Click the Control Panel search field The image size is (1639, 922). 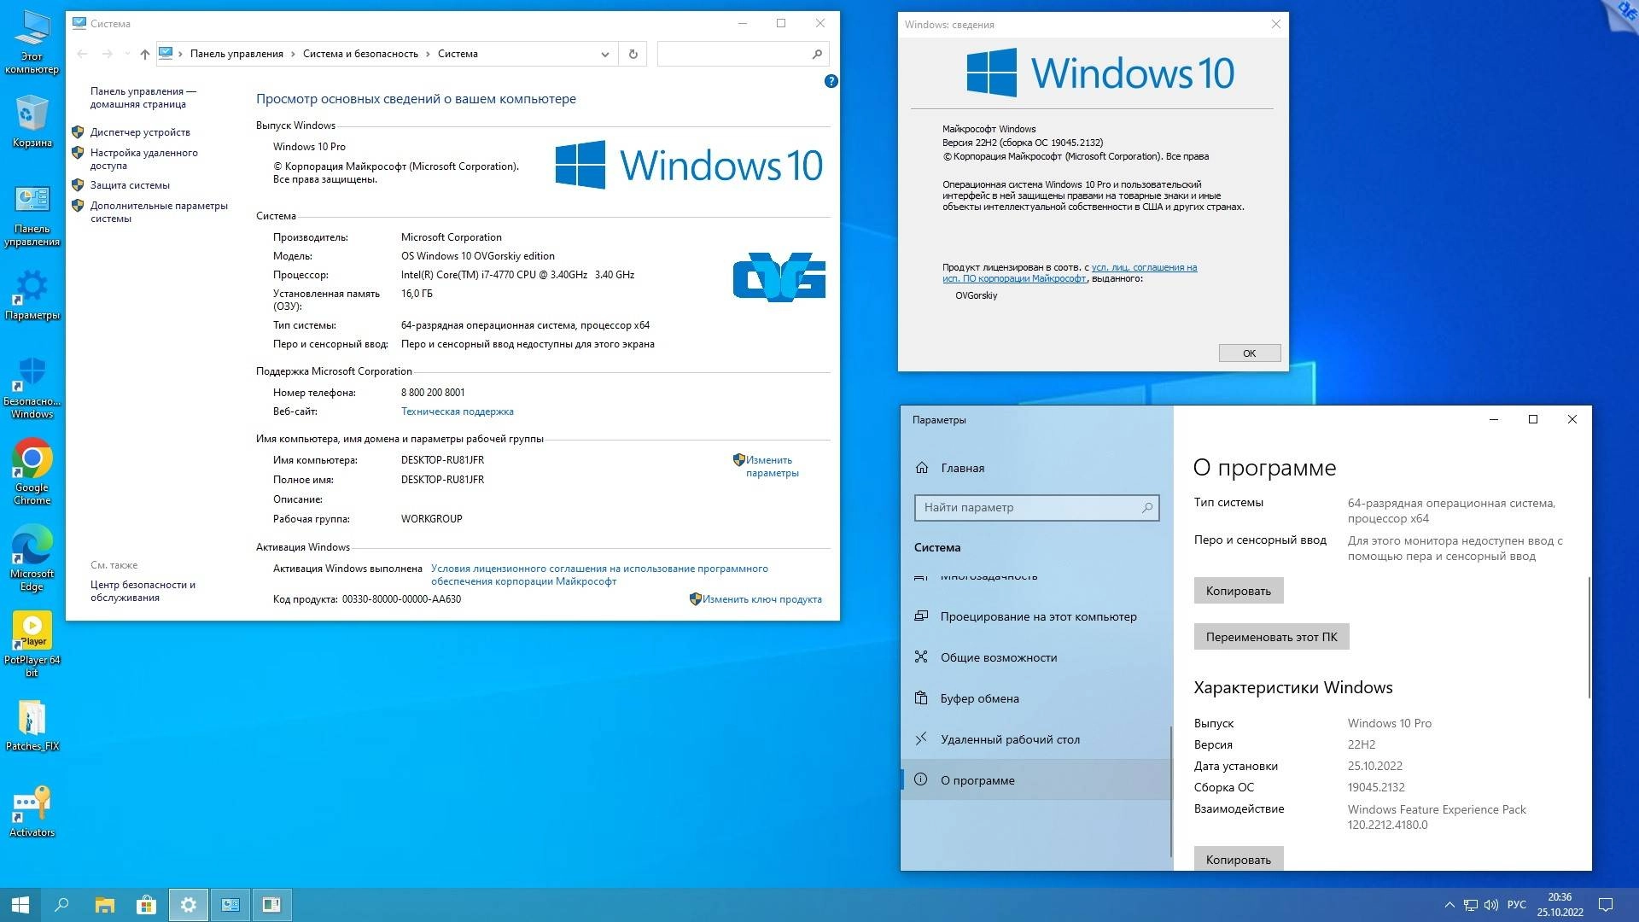pyautogui.click(x=742, y=54)
